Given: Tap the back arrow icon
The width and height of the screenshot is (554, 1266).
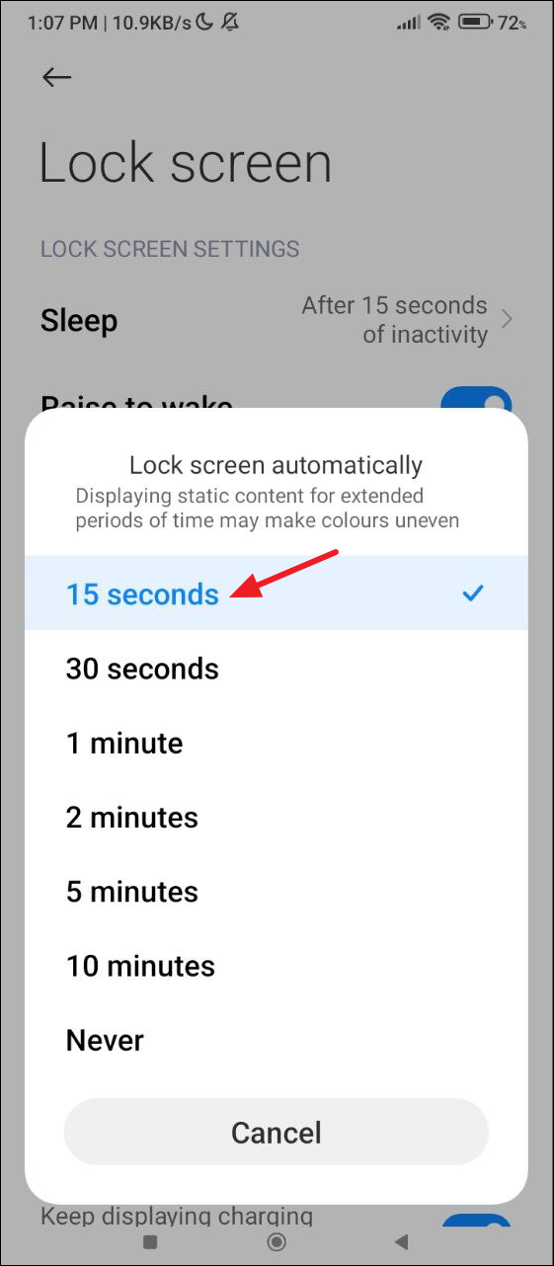Looking at the screenshot, I should point(57,78).
